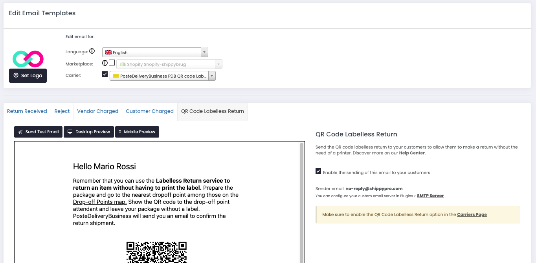Viewport: 536px width, 263px height.
Task: Select the Vendor Charged tab
Action: click(x=97, y=111)
